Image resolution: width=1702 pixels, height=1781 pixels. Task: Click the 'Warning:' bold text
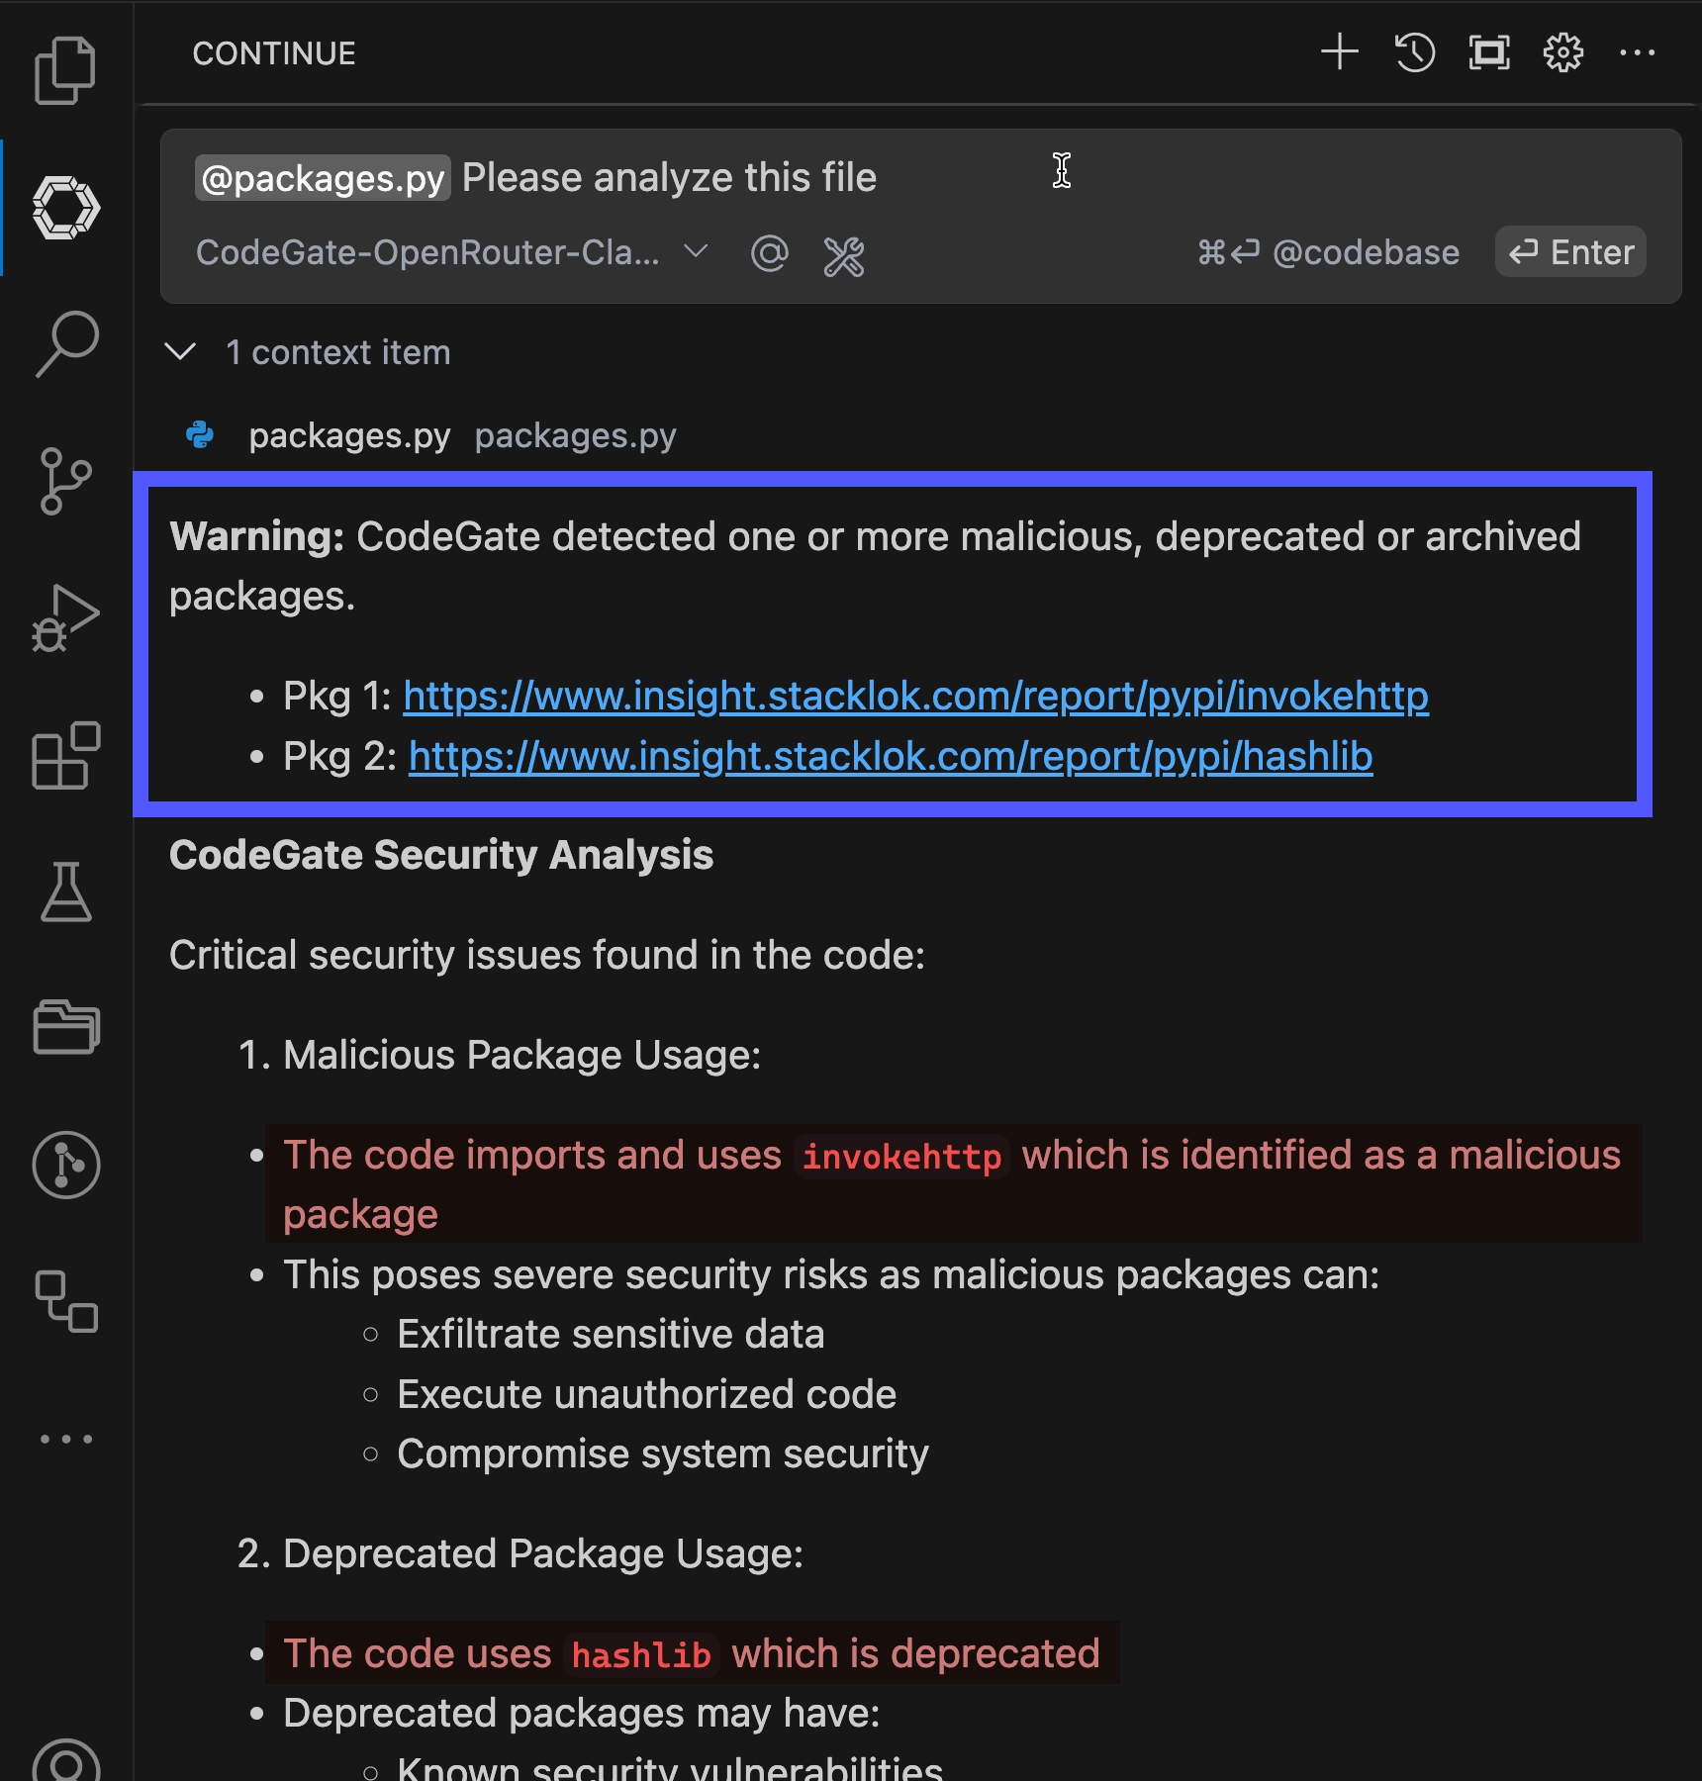click(256, 536)
